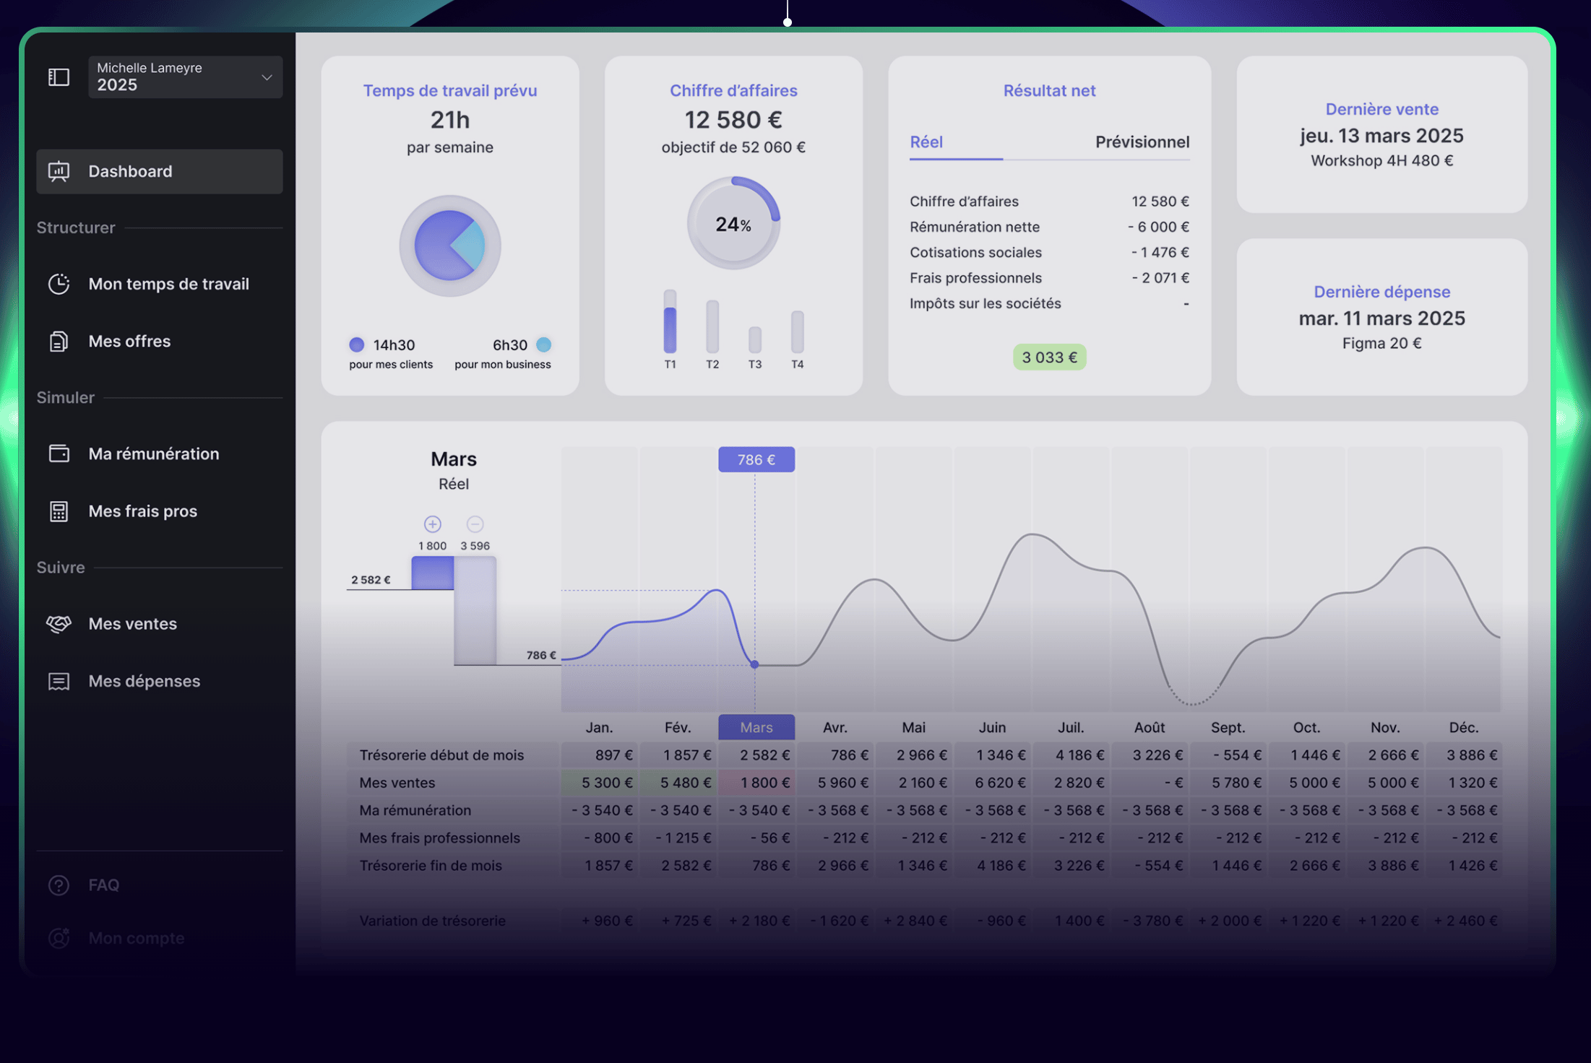The image size is (1591, 1063).
Task: Click the FAQ question mark icon
Action: click(x=59, y=885)
